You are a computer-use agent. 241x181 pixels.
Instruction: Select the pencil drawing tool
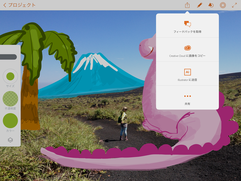pos(200,5)
